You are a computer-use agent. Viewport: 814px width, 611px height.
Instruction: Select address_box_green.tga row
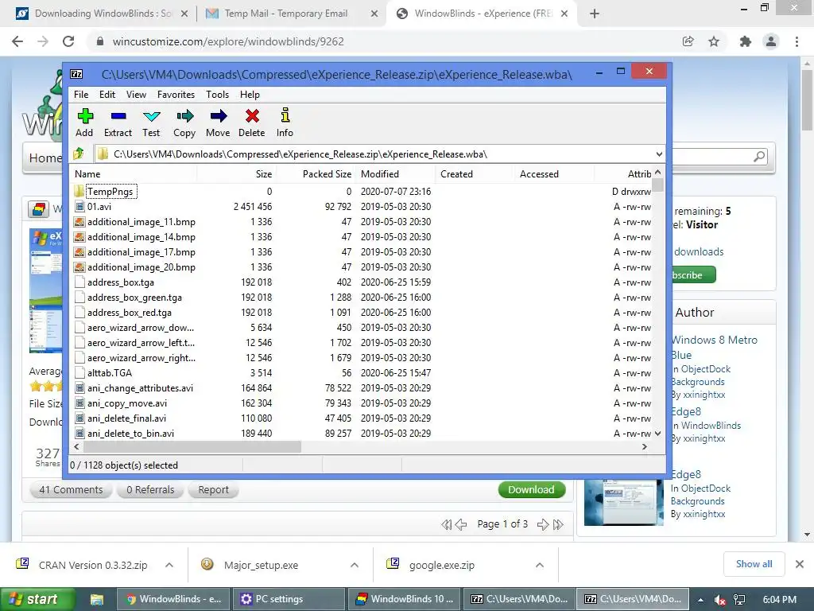coord(362,298)
